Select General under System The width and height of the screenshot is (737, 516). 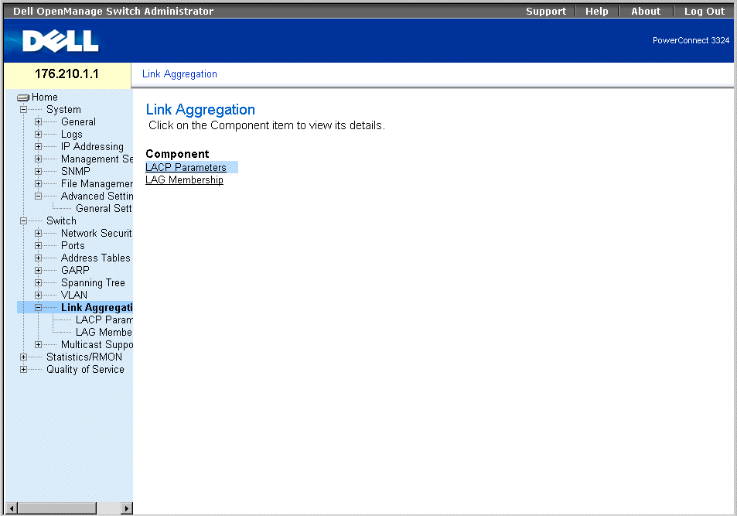78,121
